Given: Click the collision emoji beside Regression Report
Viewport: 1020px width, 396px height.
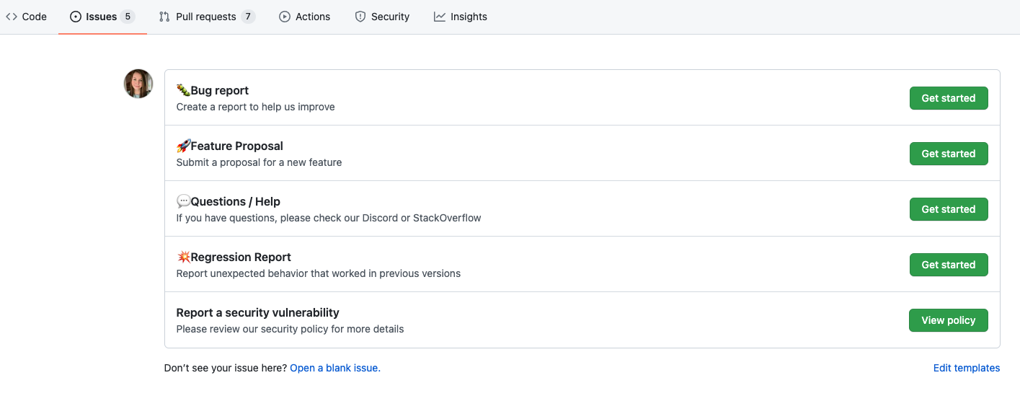Looking at the screenshot, I should (x=183, y=257).
